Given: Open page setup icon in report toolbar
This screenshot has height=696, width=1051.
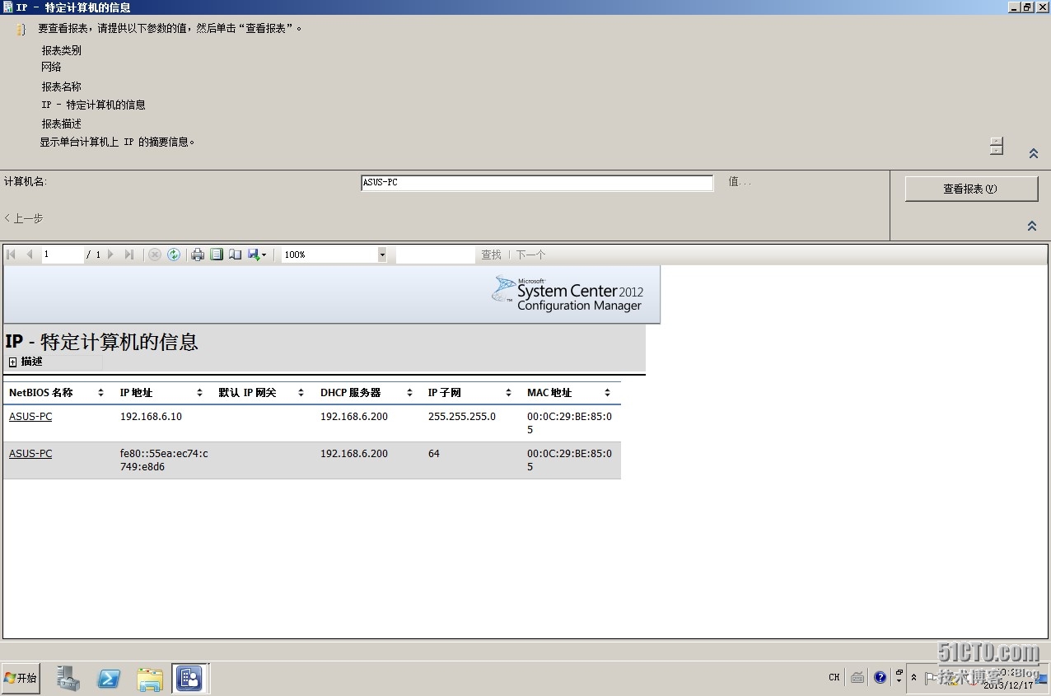Looking at the screenshot, I should [236, 255].
